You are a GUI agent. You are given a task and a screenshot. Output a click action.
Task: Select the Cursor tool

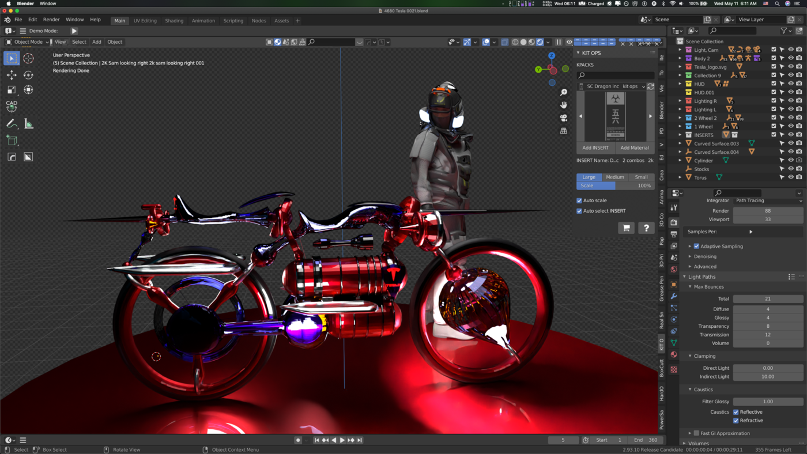[x=28, y=58]
